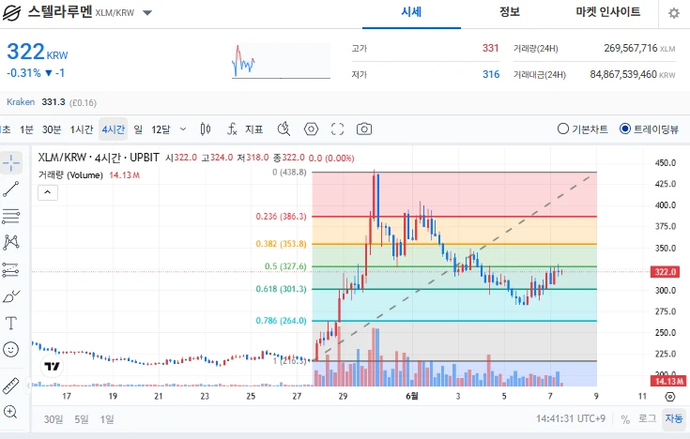Click the 고가 331 high price value
Image resolution: width=690 pixels, height=439 pixels.
tap(490, 48)
